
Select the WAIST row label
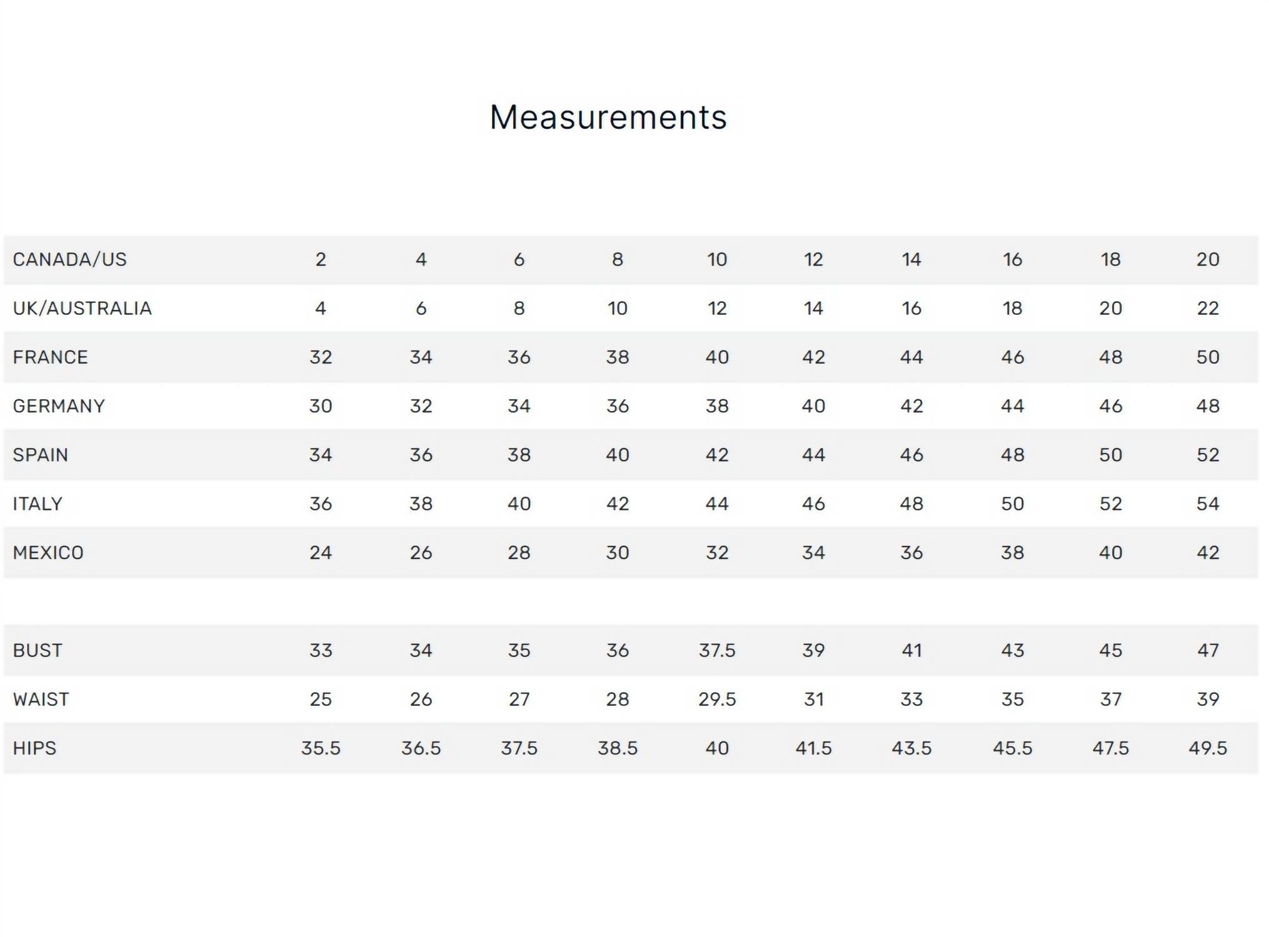pos(41,699)
